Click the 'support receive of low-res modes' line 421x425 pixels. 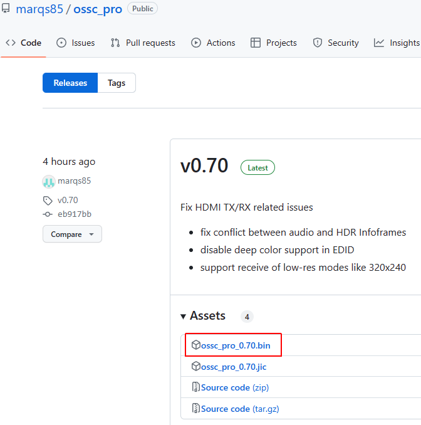click(303, 268)
